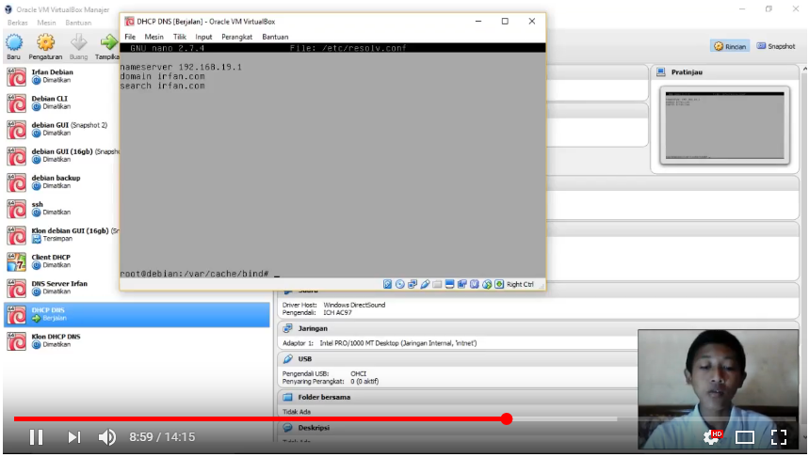This screenshot has height=457, width=809.
Task: Click network adapter icon in VM status bar
Action: click(413, 284)
